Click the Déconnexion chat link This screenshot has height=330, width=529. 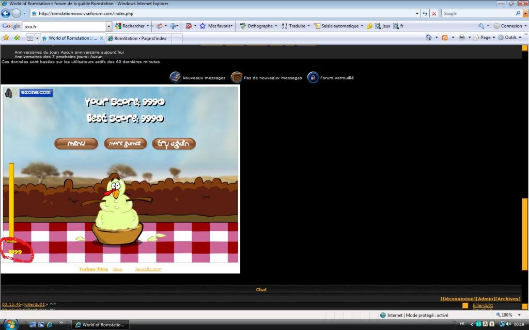point(458,299)
